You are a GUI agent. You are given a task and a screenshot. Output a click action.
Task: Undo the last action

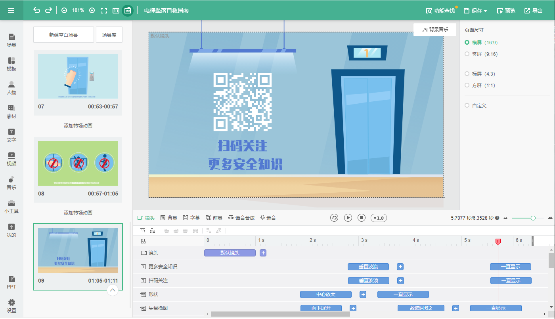tap(37, 10)
